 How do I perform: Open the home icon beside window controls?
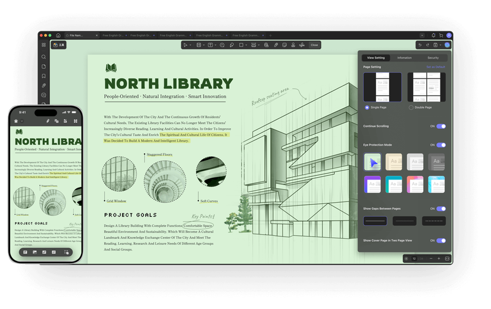tap(58, 35)
